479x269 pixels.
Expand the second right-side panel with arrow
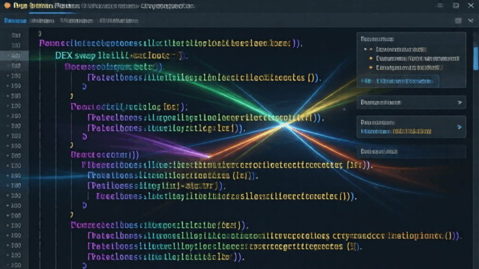point(459,102)
